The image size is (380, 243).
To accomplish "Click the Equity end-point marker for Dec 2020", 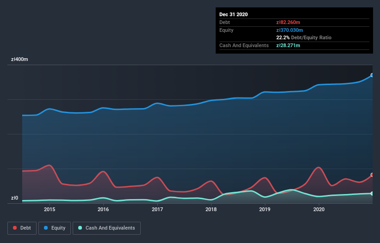I will 372,75.
